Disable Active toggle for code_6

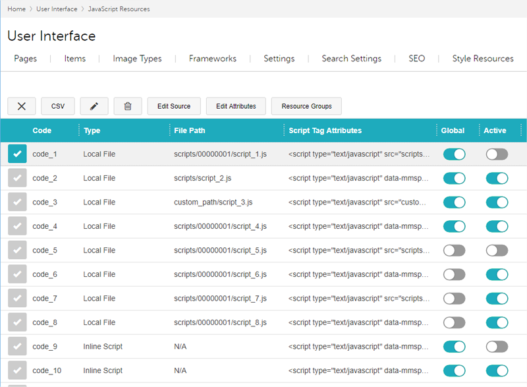click(497, 274)
